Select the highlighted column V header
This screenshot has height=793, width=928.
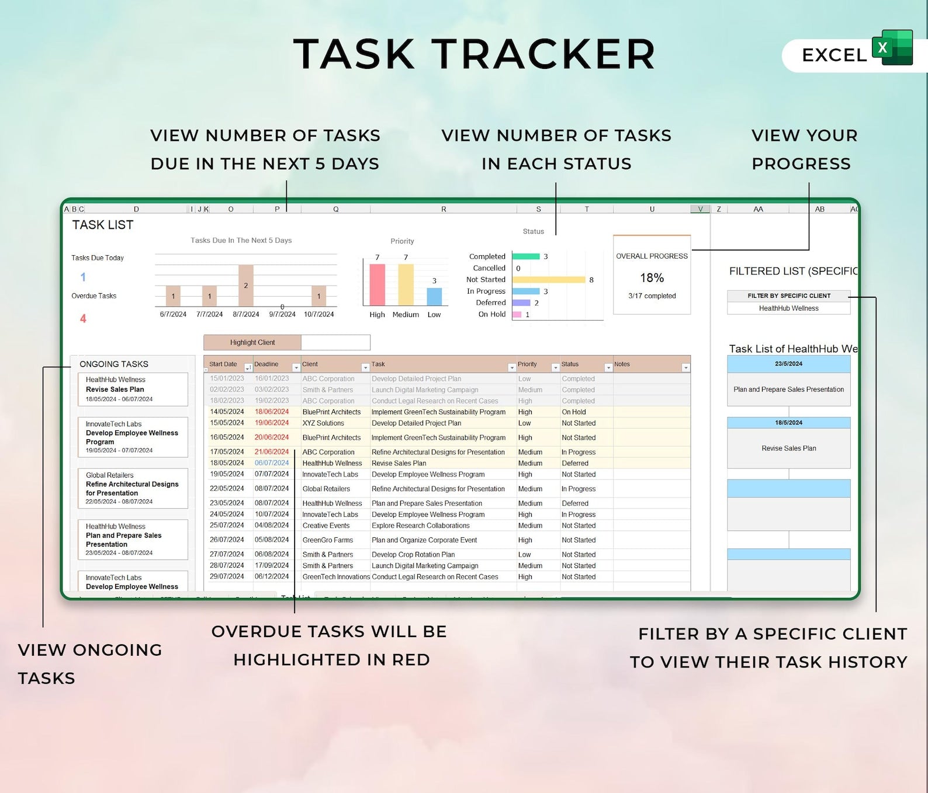click(x=700, y=209)
